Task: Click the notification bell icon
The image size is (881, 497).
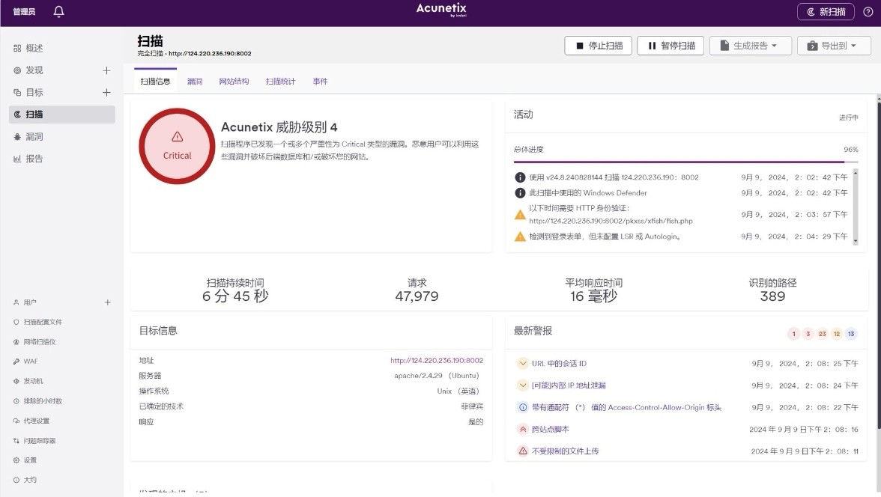Action: [x=59, y=12]
